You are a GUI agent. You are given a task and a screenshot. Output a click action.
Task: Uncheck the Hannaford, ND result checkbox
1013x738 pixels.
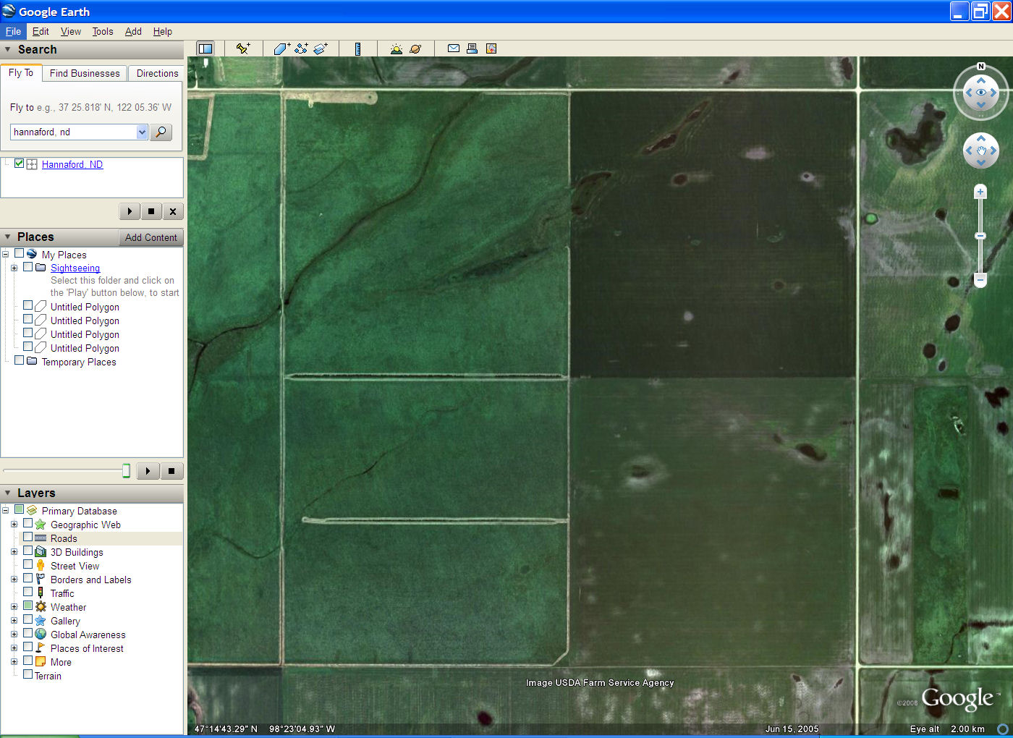pos(20,164)
